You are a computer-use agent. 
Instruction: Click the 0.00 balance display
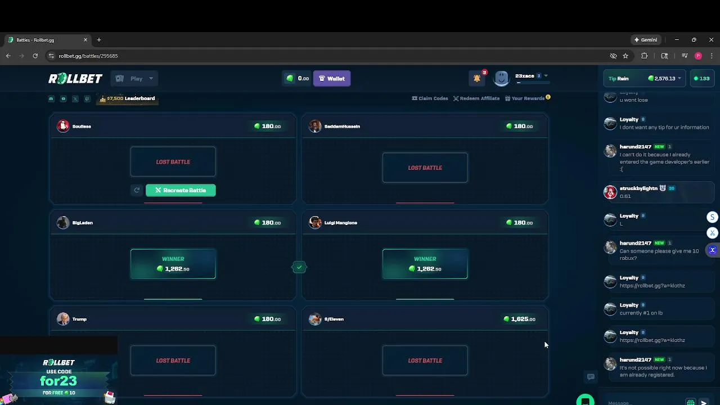click(298, 79)
